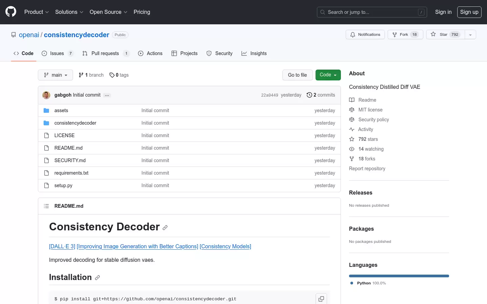Open the main branch dropdown
Screen dimensions: 487x304
pyautogui.click(x=55, y=75)
